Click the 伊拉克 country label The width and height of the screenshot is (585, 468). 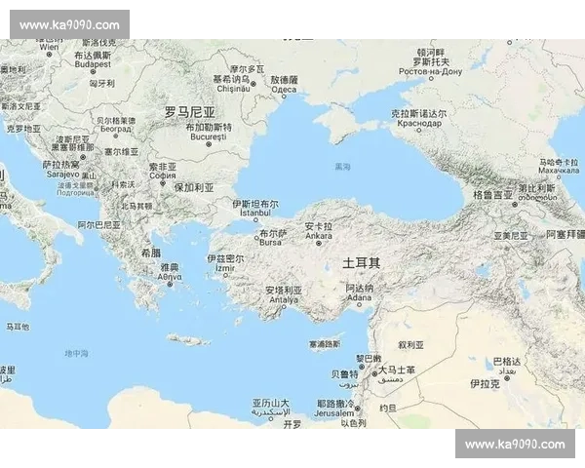point(485,383)
